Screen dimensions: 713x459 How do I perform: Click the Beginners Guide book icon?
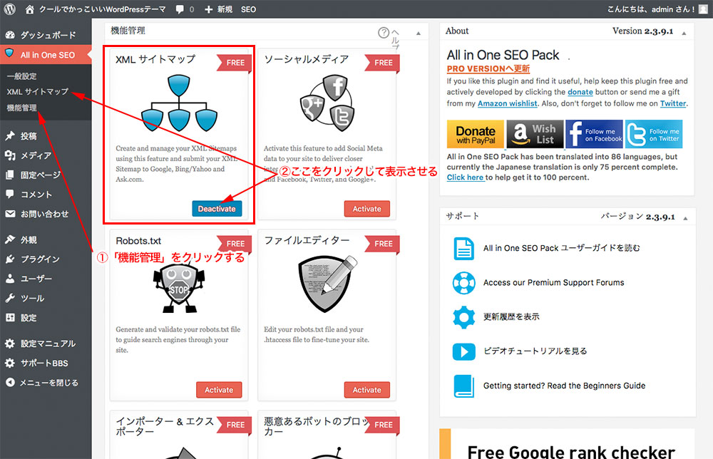click(464, 386)
